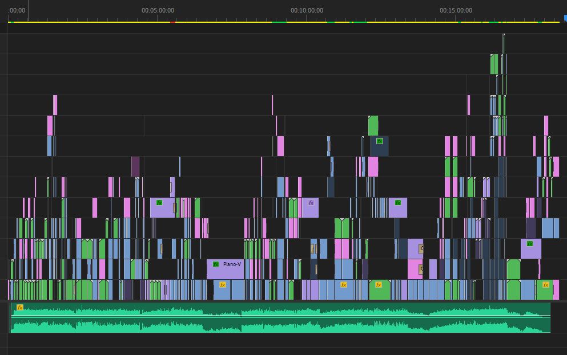Click the green fx badge on the Piano-V clip
Image resolution: width=567 pixels, height=355 pixels.
point(216,264)
